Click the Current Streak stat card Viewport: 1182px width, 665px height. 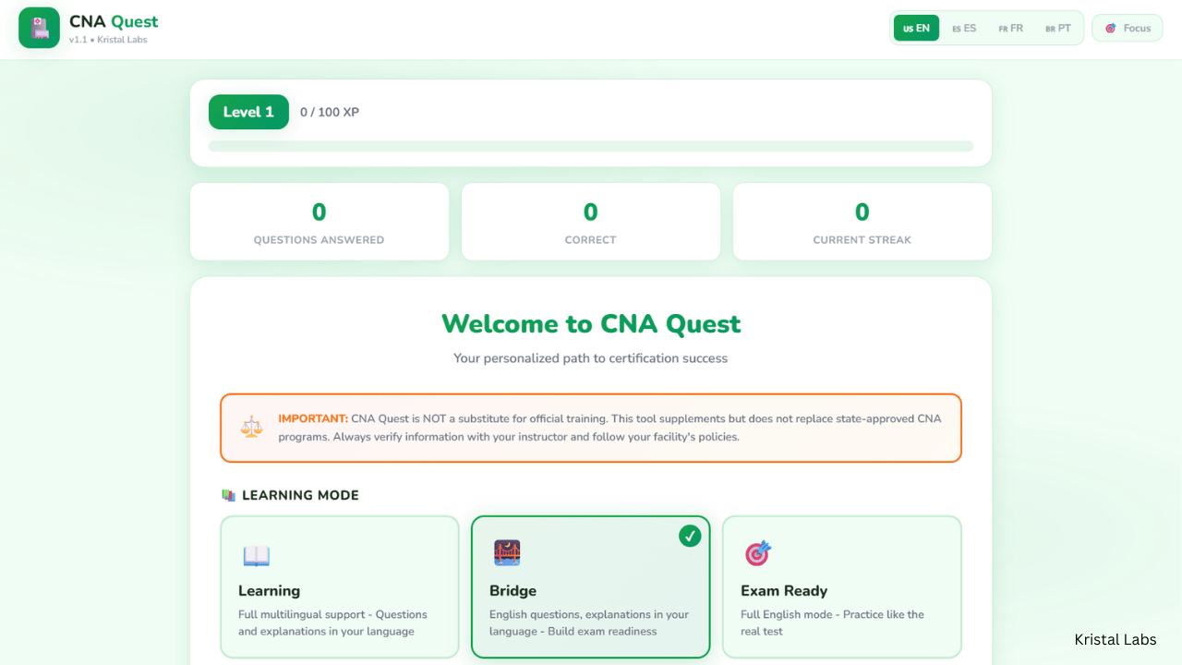862,222
